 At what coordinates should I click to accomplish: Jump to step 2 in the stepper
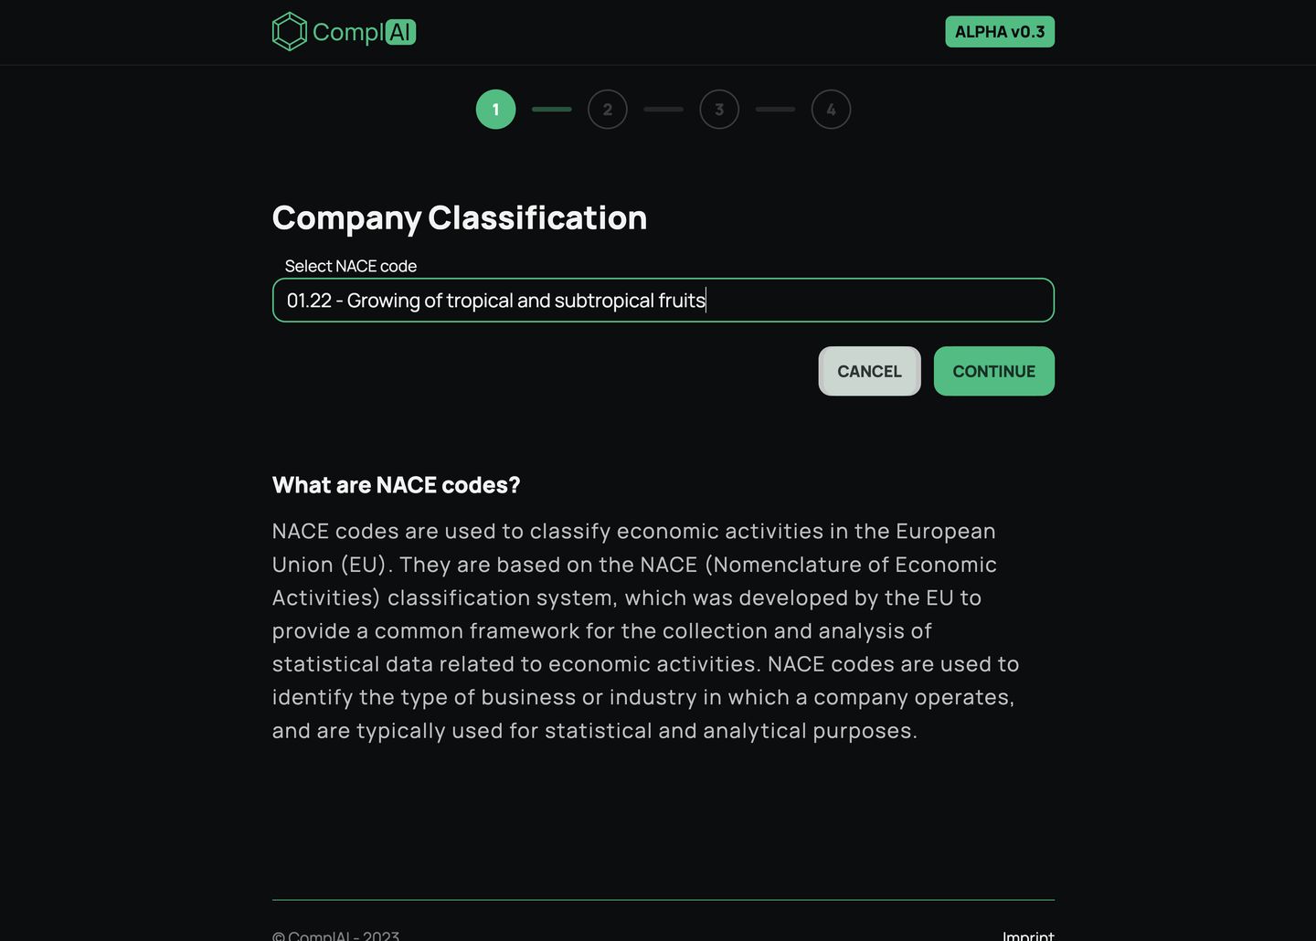[608, 110]
